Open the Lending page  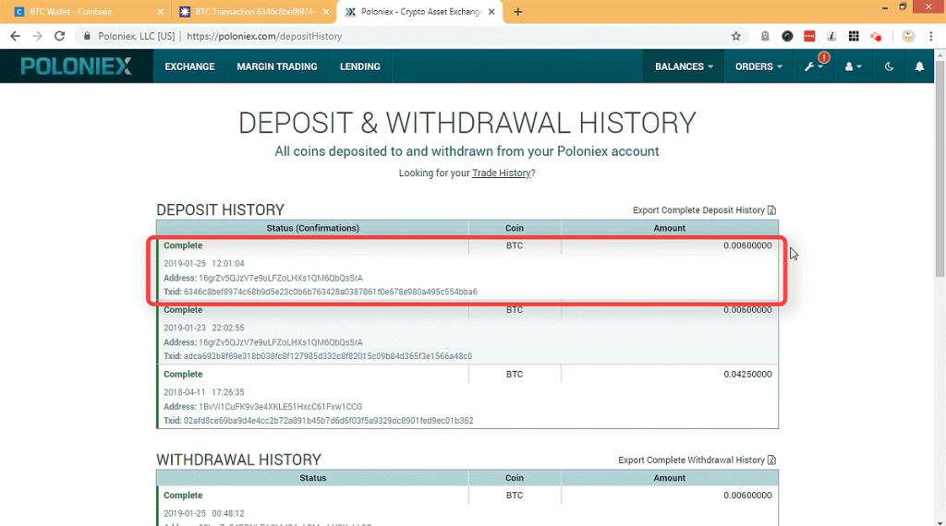359,66
